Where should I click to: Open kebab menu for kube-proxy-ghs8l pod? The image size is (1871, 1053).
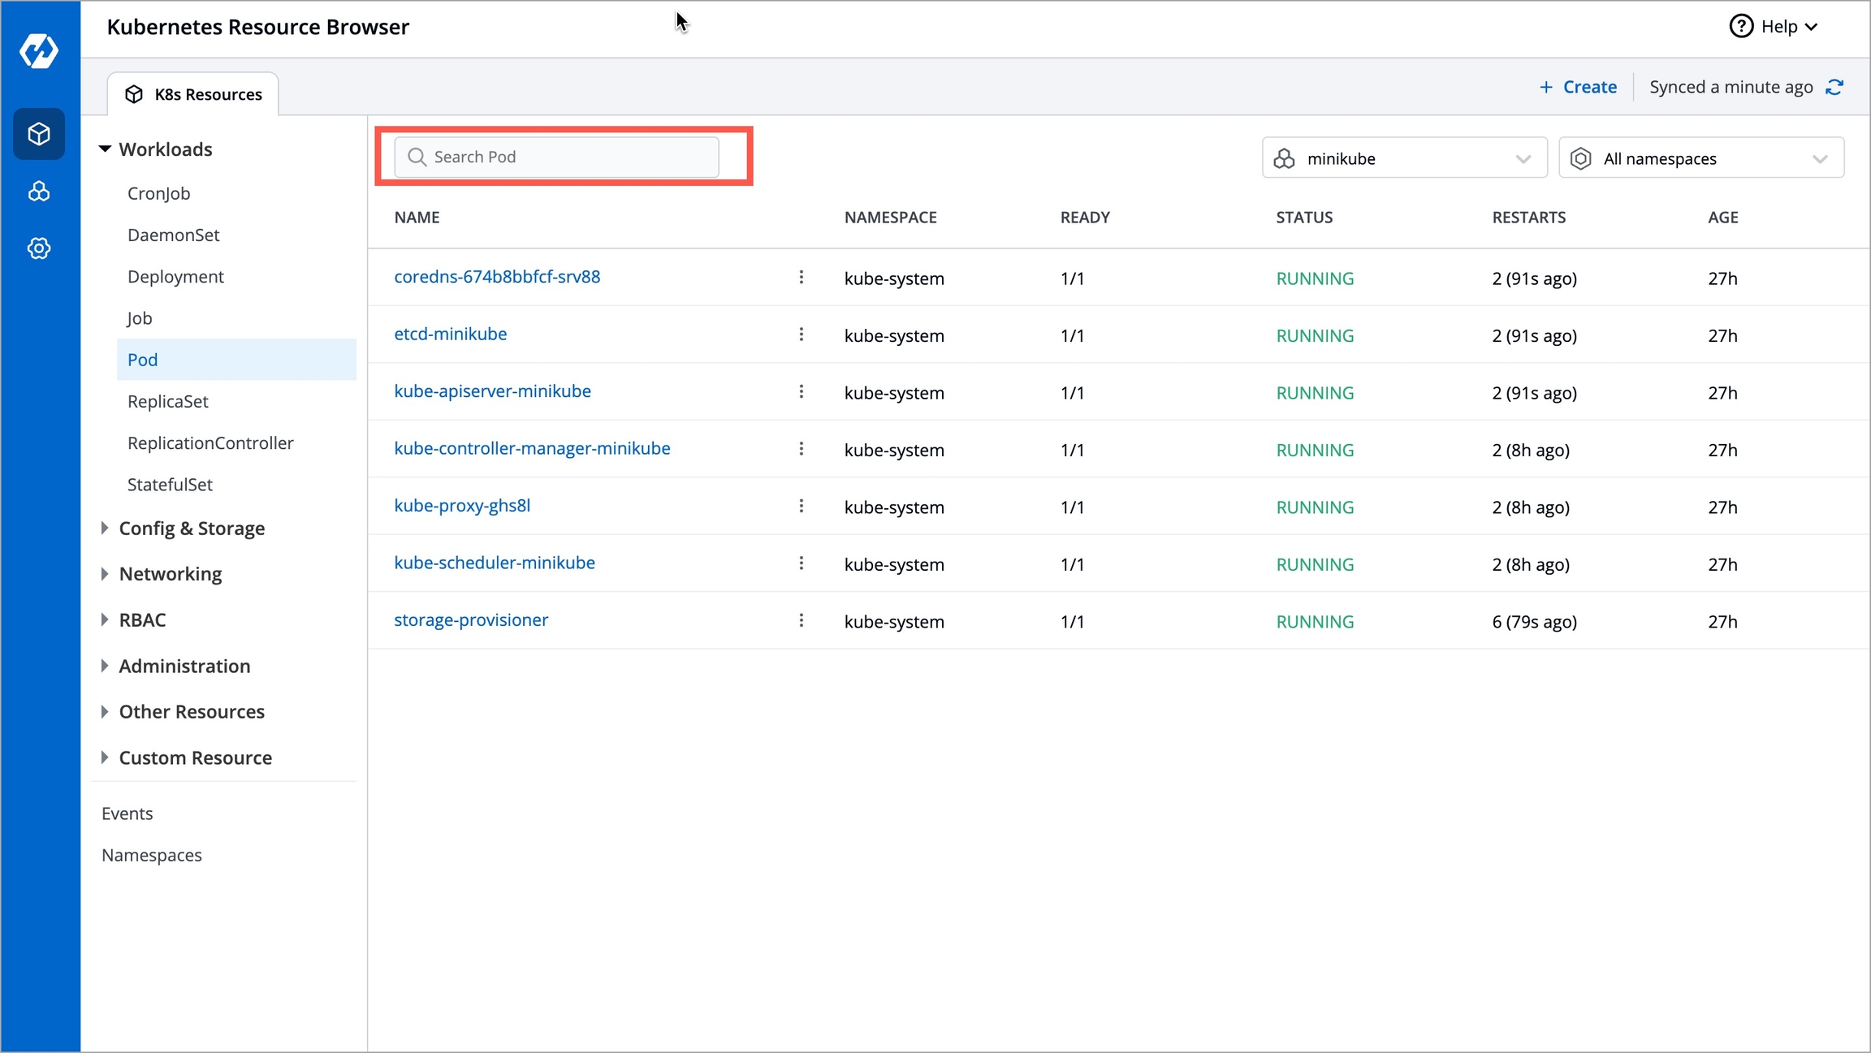(x=801, y=506)
